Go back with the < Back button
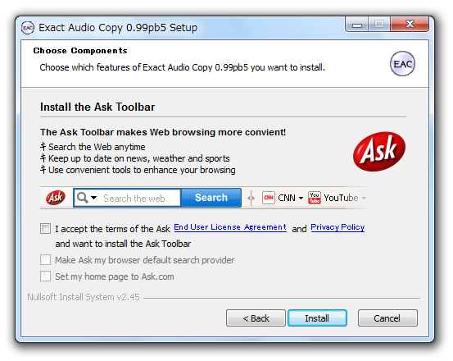This screenshot has height=361, width=453. tap(256, 318)
